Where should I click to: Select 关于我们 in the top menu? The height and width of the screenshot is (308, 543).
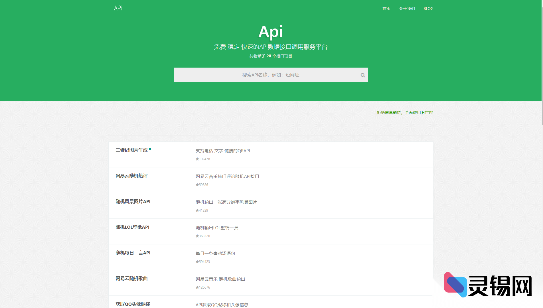(x=407, y=9)
